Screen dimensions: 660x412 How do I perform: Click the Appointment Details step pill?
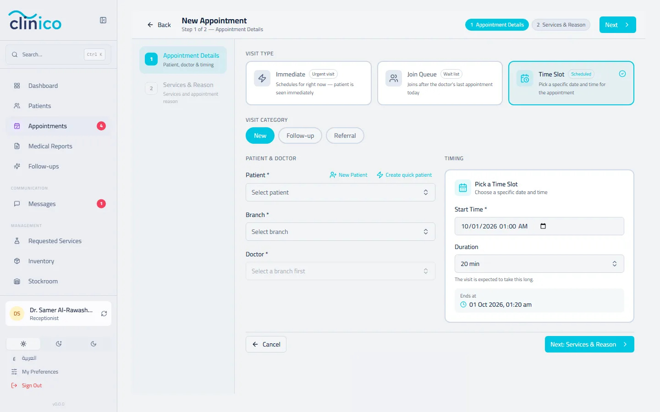click(x=497, y=25)
